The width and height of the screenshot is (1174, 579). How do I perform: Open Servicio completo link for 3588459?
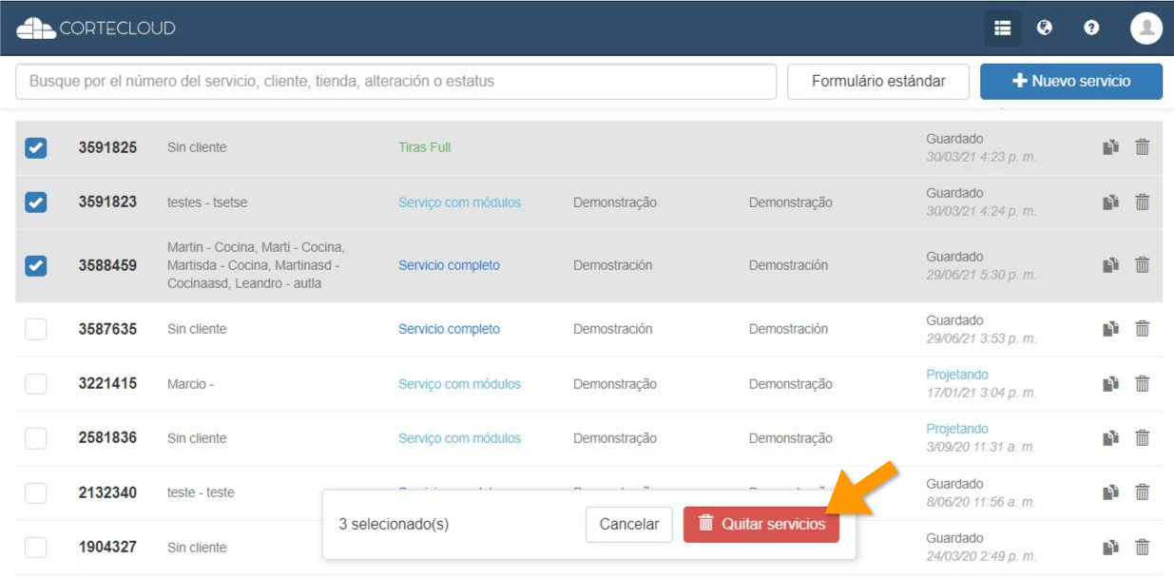(449, 265)
